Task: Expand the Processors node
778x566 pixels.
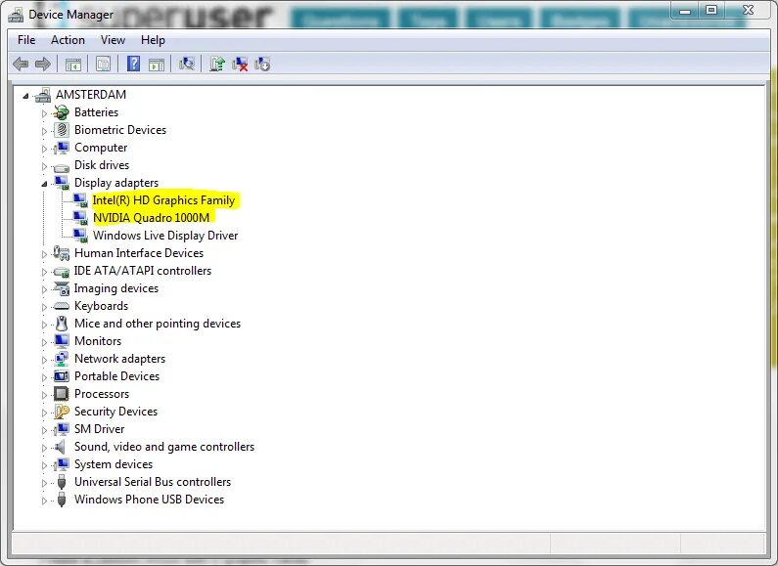Action: (x=44, y=395)
